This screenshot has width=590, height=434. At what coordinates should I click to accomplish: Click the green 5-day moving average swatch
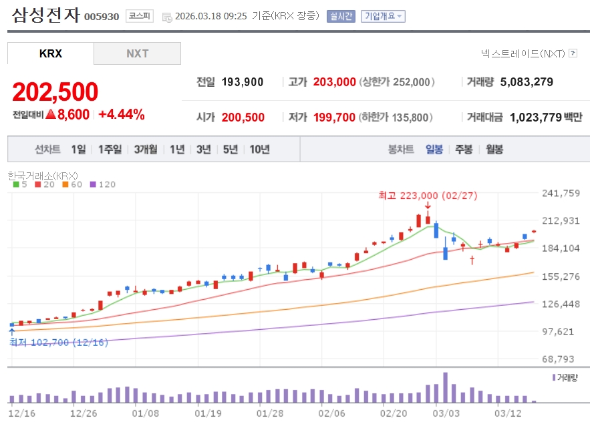[15, 184]
